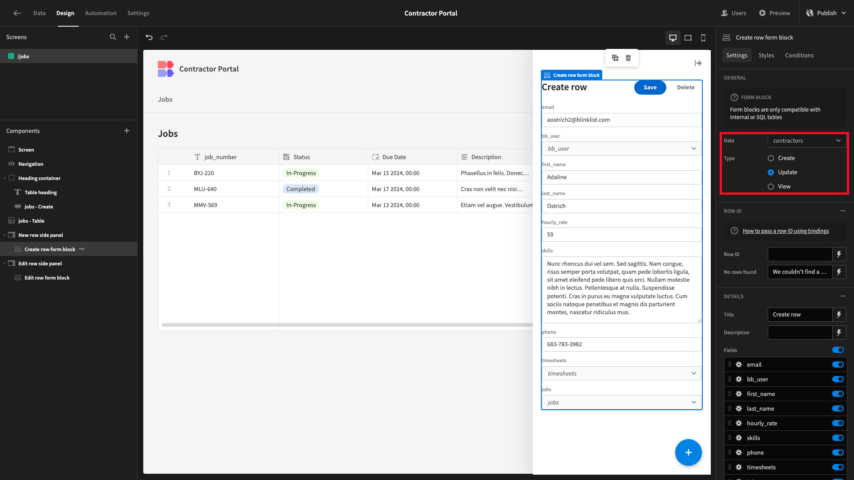Toggle all Fields master switch
Image resolution: width=854 pixels, height=480 pixels.
838,350
